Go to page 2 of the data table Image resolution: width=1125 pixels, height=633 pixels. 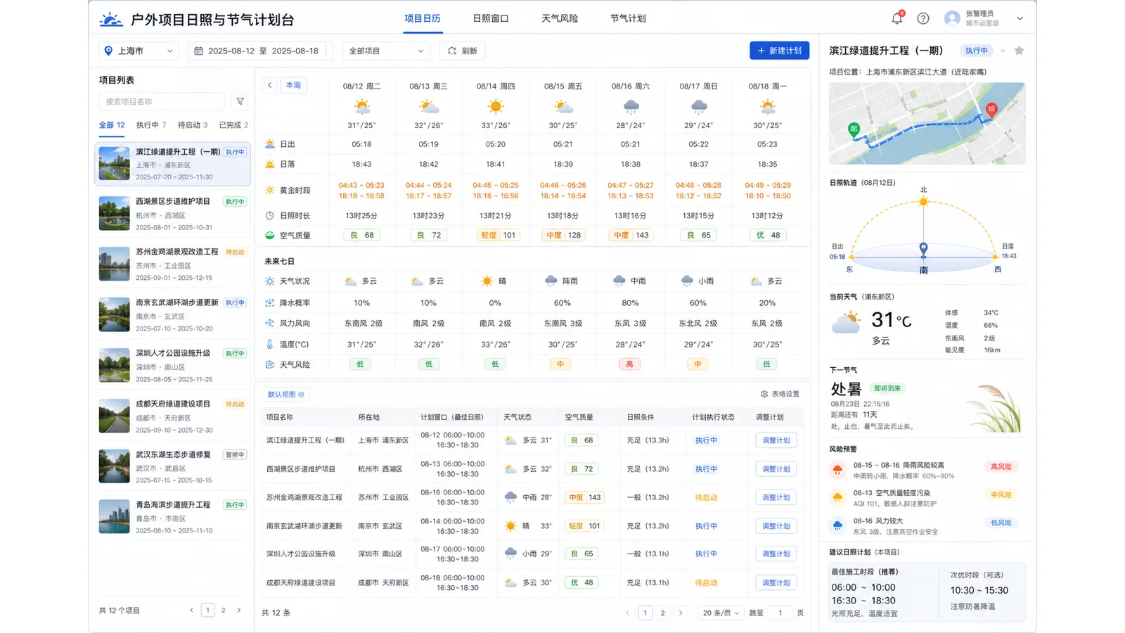(x=662, y=613)
